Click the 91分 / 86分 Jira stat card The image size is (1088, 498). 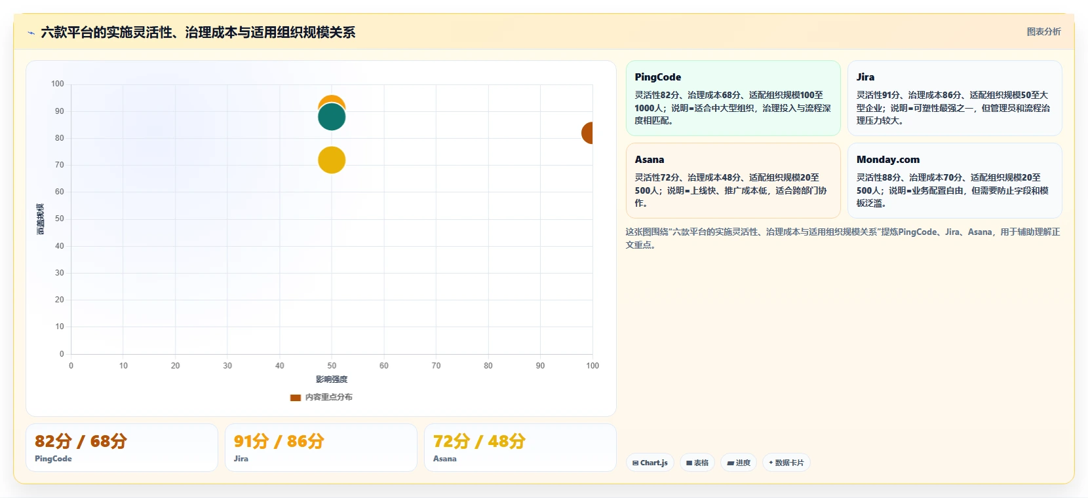[321, 448]
